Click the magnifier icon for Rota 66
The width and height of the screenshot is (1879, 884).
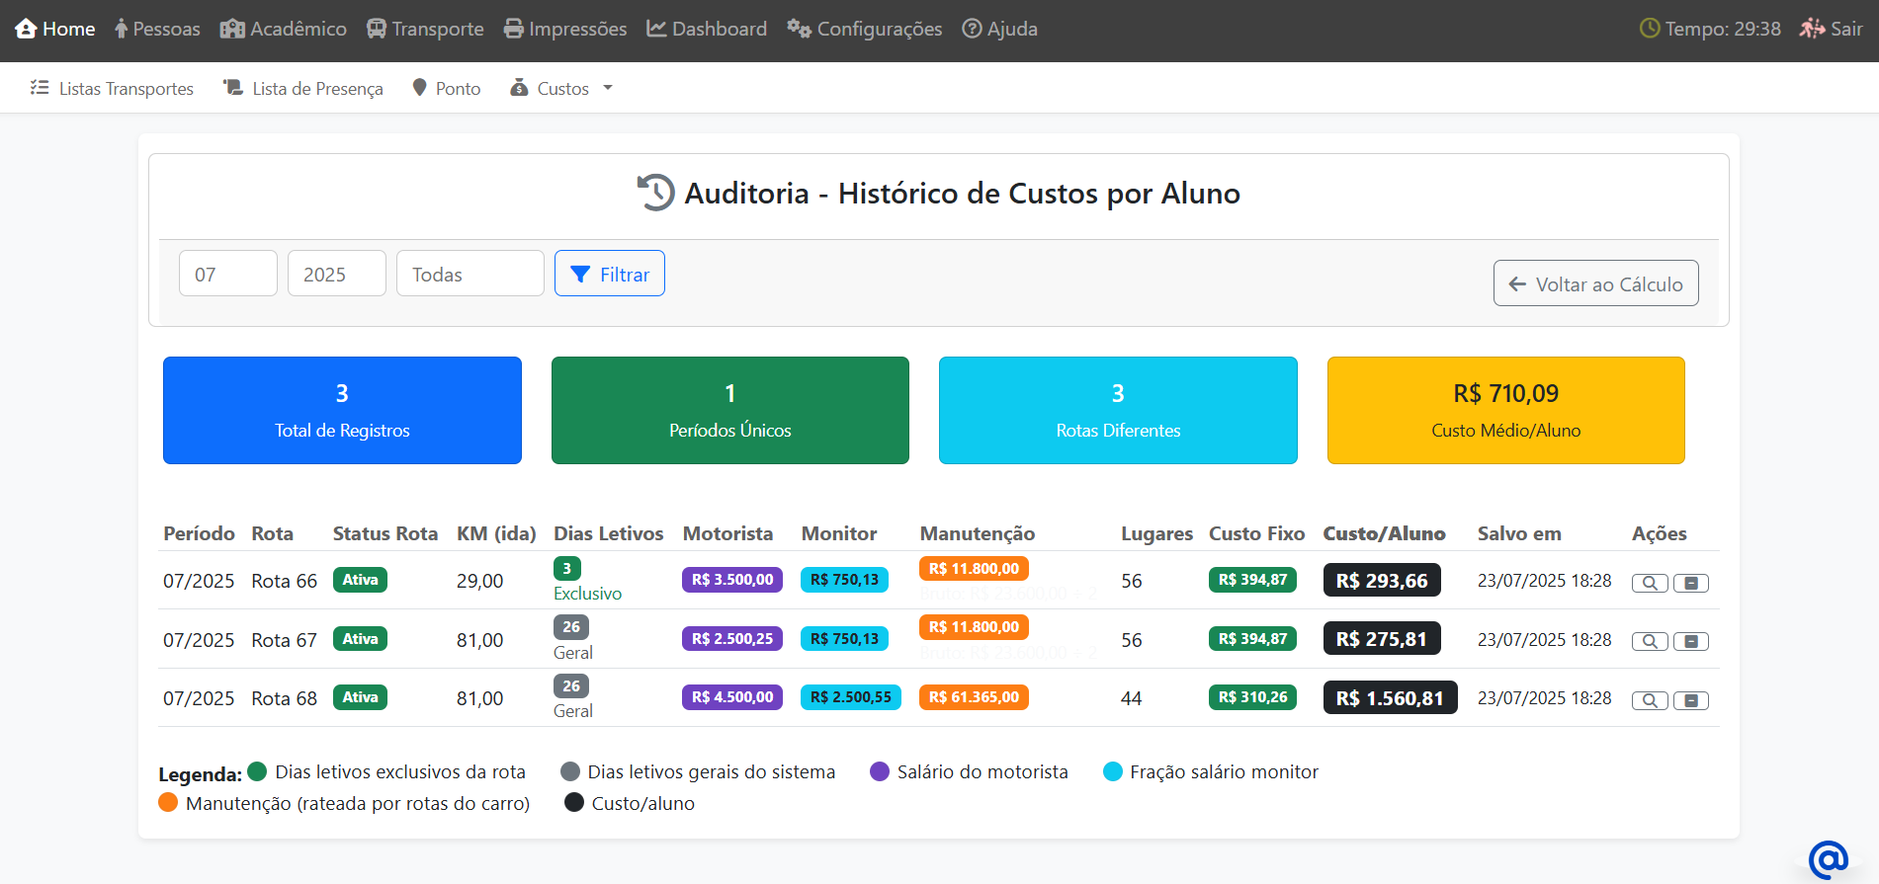point(1649,583)
